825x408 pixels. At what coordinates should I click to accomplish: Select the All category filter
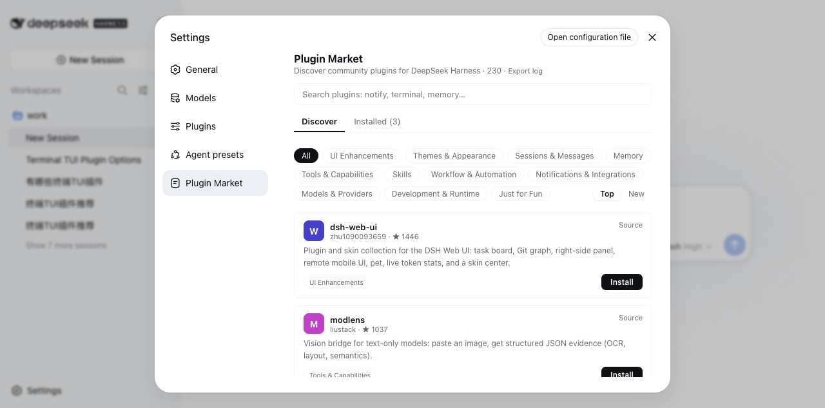[x=306, y=156]
